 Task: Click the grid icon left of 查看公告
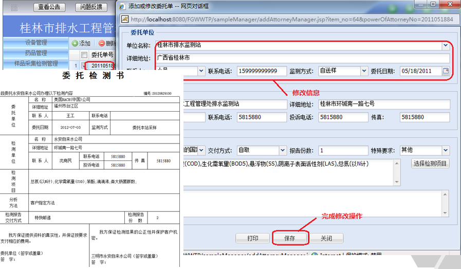(14, 8)
